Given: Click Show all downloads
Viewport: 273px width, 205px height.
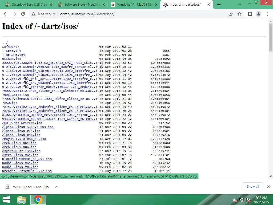Looking at the screenshot, I should [x=253, y=187].
